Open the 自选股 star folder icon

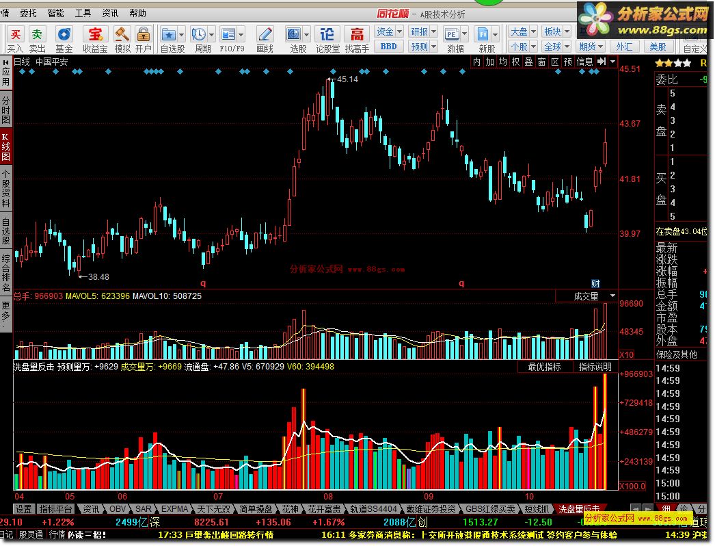click(169, 35)
